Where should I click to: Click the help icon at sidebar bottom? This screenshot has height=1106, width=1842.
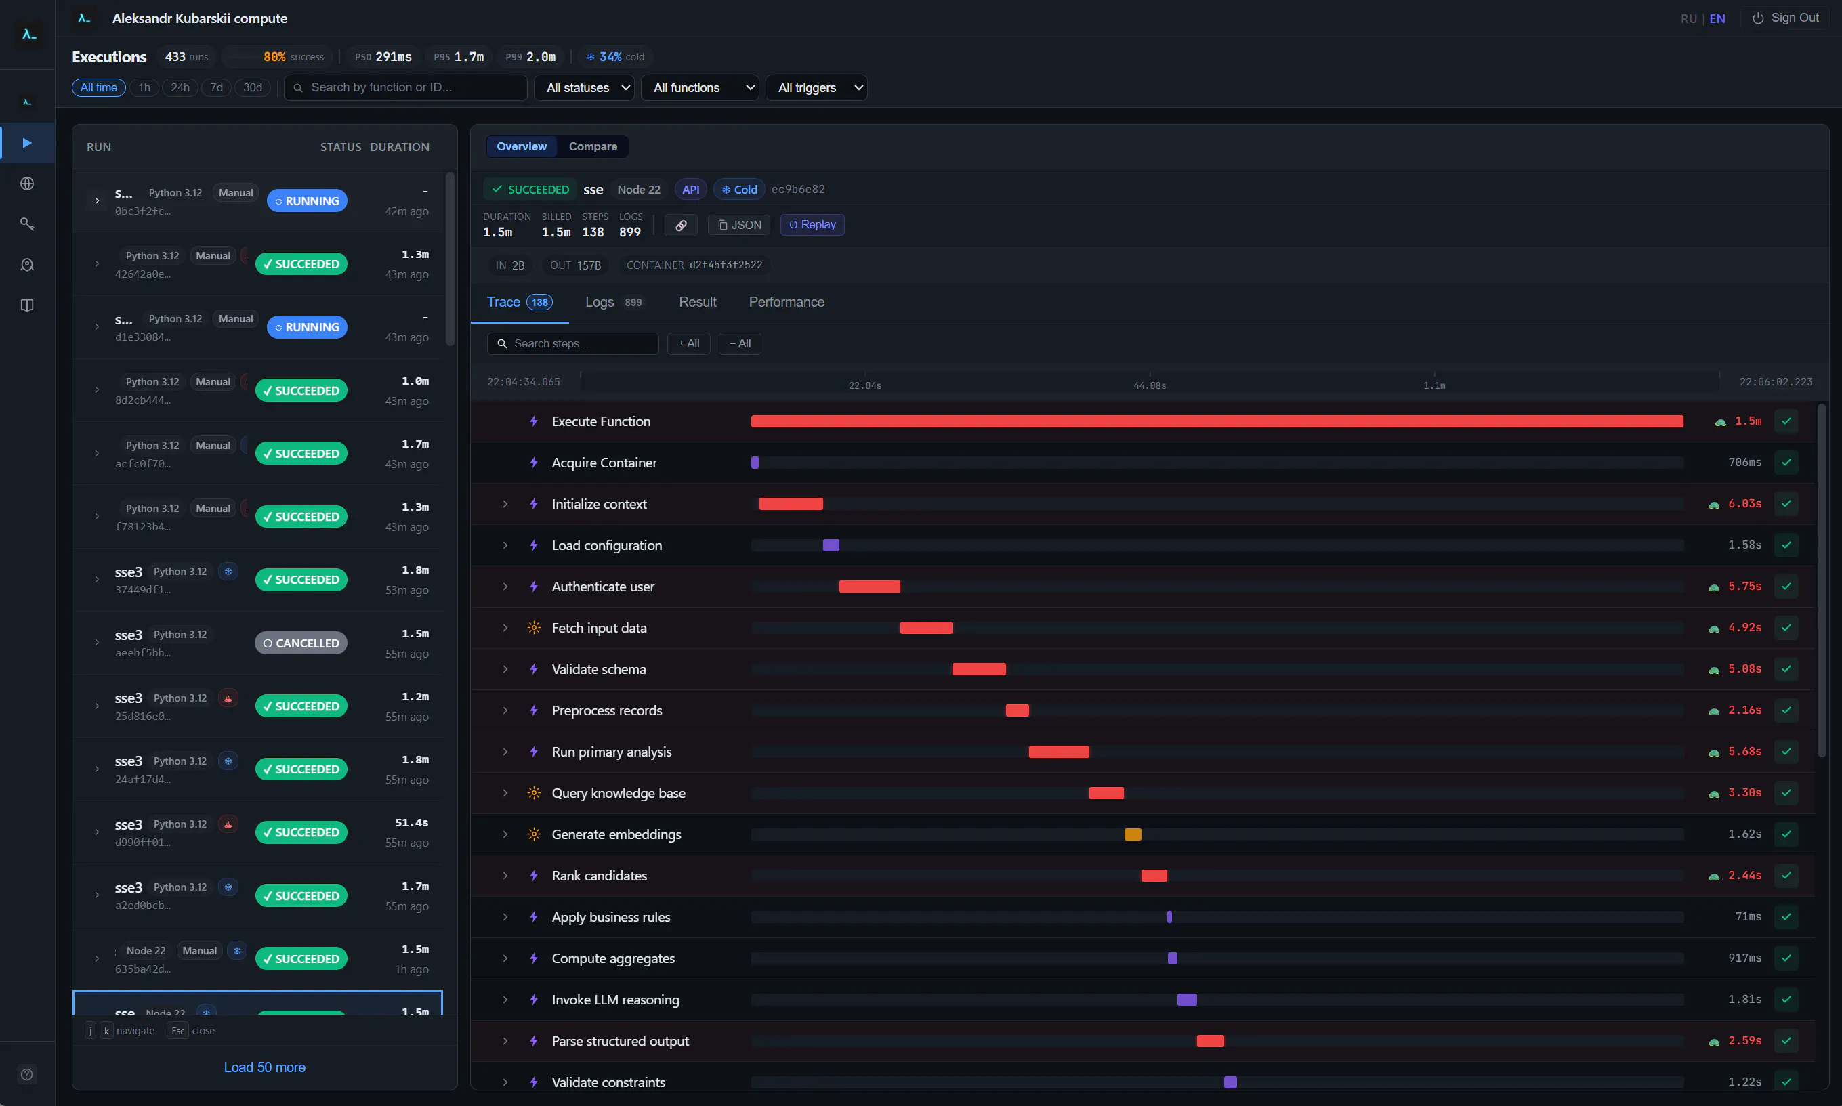pos(27,1074)
